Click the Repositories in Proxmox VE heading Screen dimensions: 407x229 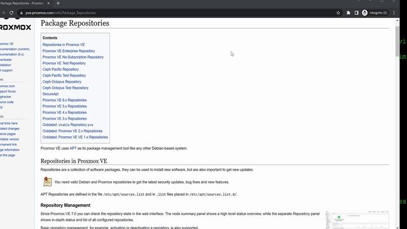[74, 161]
